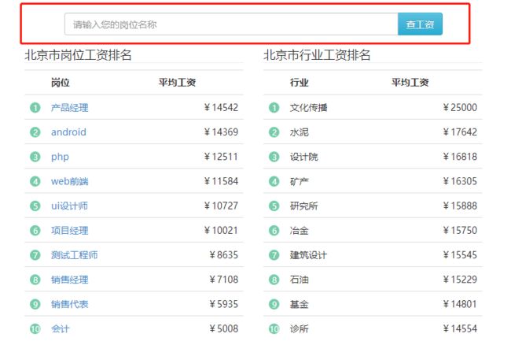Click rank 1 badge beside 产品经理
The height and width of the screenshot is (356, 511).
(35, 108)
